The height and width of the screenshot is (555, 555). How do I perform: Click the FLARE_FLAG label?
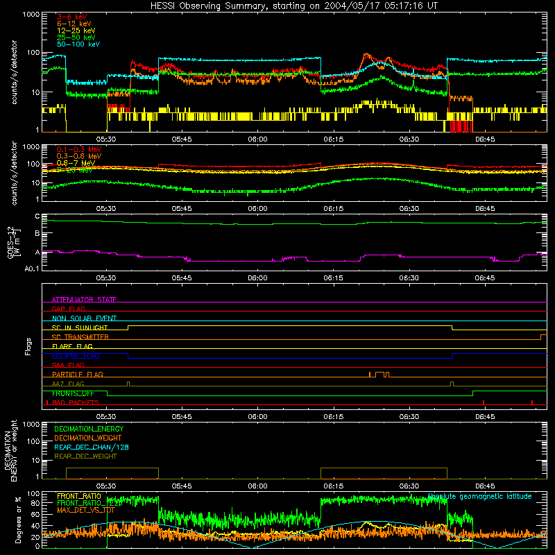tap(72, 346)
